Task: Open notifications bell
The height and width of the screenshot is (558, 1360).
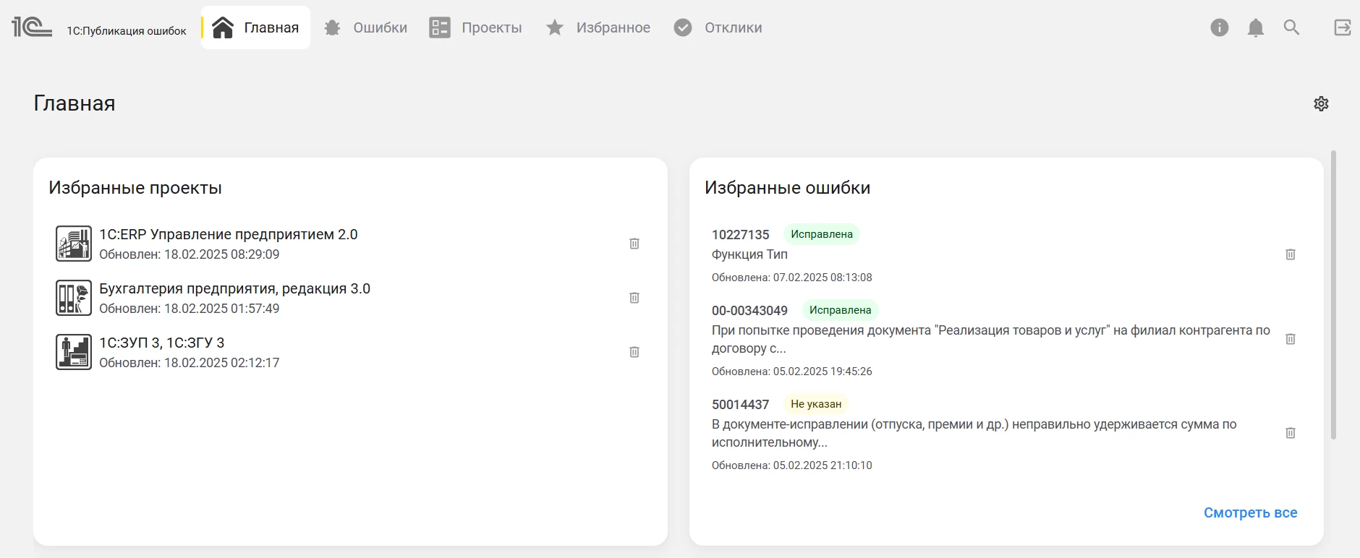Action: pos(1256,27)
